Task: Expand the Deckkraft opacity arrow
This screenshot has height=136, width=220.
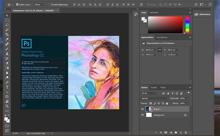Action: coord(188,98)
